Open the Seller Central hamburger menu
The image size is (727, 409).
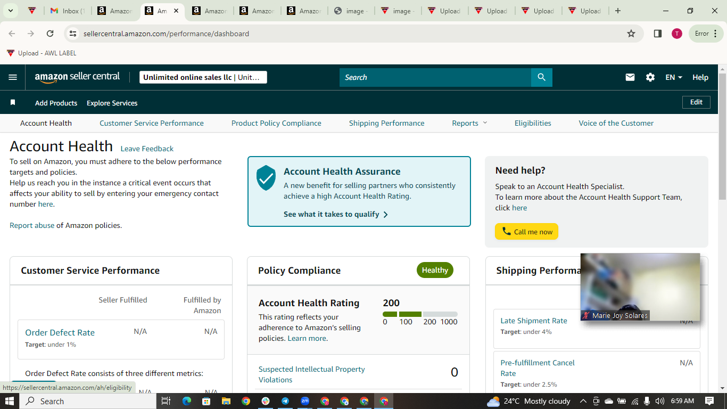tap(13, 77)
